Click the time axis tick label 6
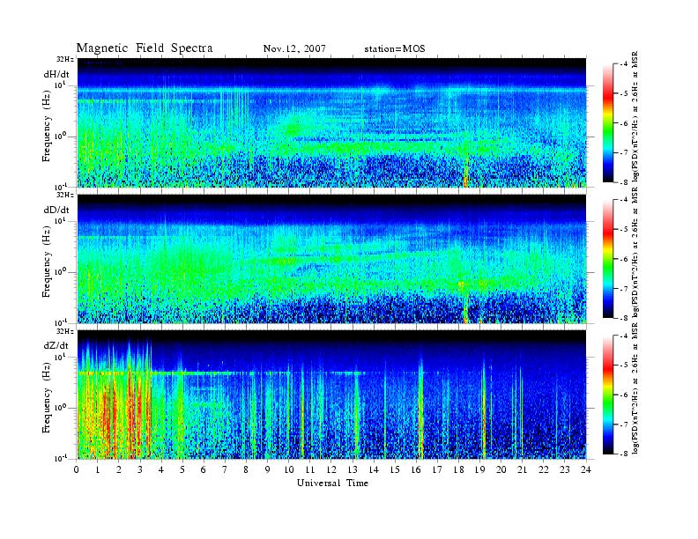 pos(204,469)
